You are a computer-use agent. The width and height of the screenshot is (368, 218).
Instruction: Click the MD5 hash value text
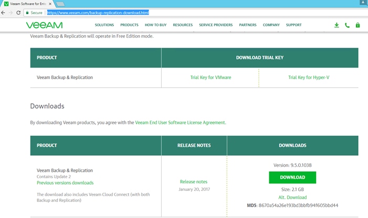coord(298,205)
